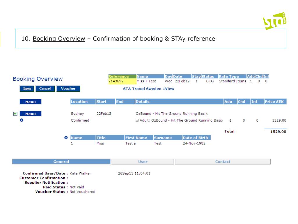This screenshot has height=224, width=298.
Task: Expand the Adult: OzBound item with plus icon
Action: coord(137,120)
